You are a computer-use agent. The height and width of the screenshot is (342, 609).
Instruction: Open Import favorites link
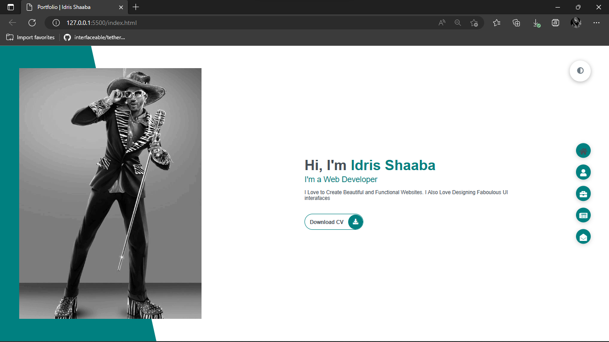pyautogui.click(x=30, y=37)
